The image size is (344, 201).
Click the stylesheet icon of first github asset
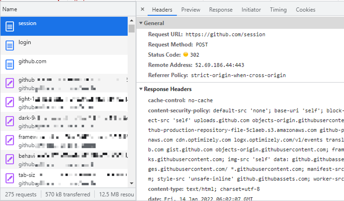[x=10, y=84]
